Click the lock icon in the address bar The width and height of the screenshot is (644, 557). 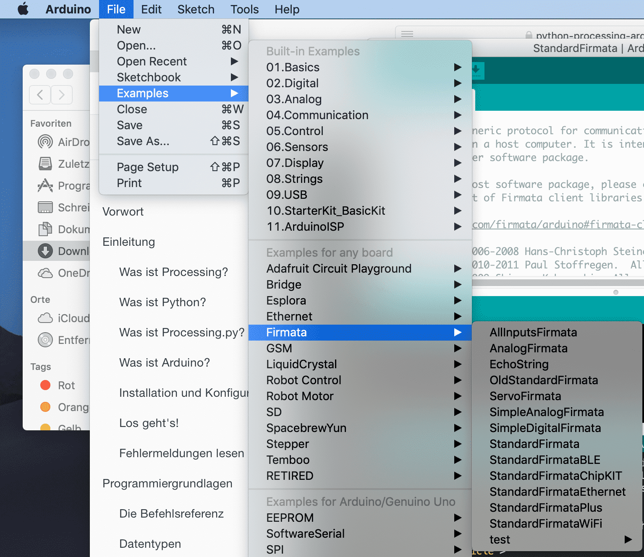(x=529, y=36)
